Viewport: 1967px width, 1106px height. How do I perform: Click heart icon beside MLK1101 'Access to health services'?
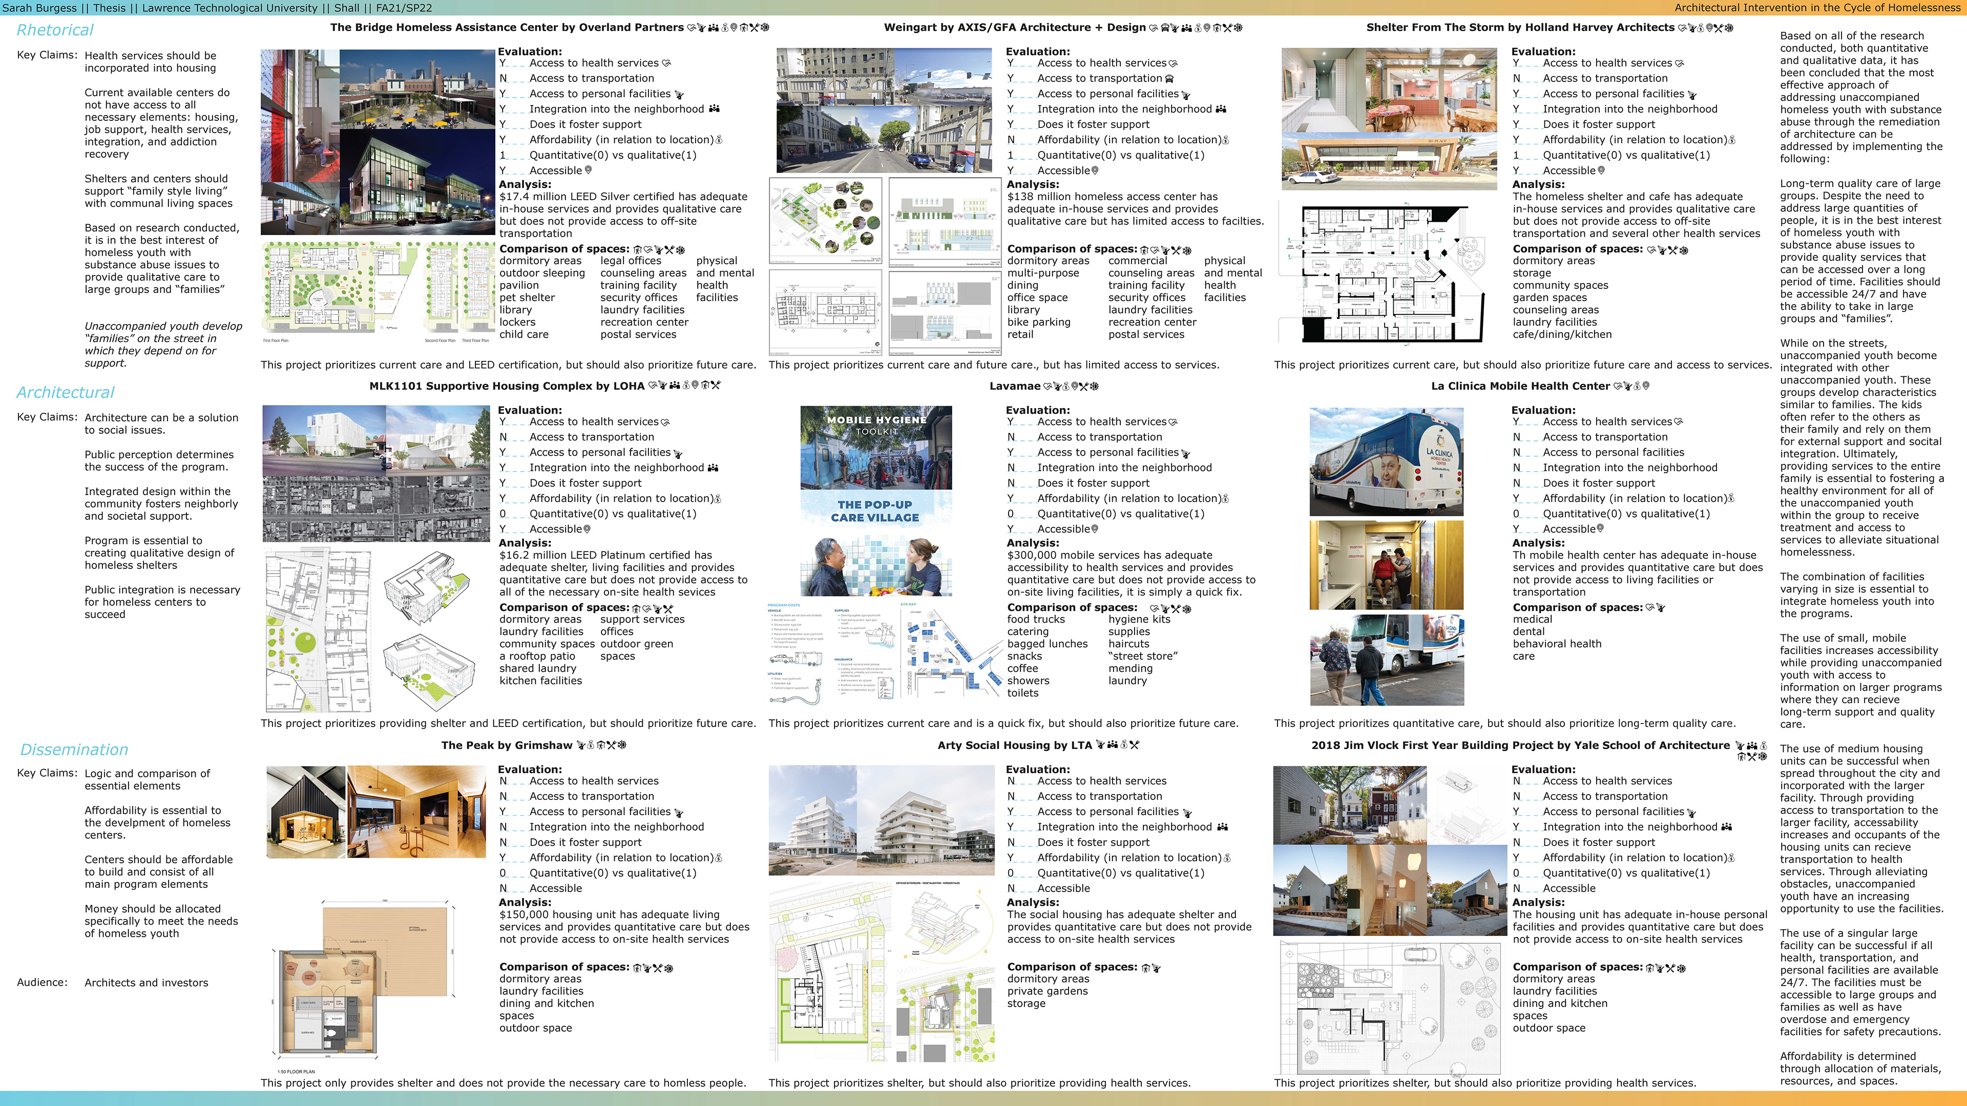(x=665, y=422)
